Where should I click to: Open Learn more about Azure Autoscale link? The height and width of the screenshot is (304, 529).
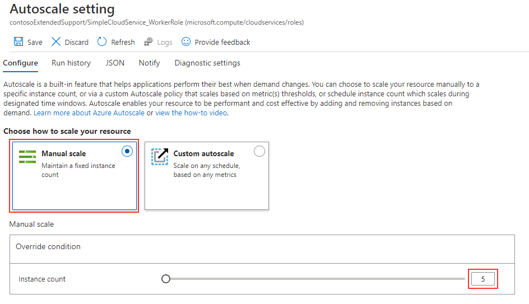(89, 113)
